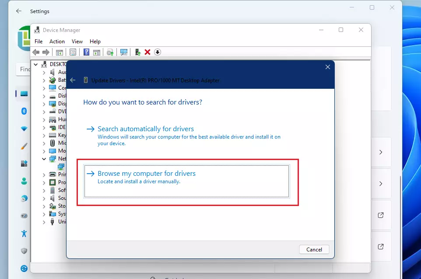Open the Action menu in Device Manager

pos(57,41)
